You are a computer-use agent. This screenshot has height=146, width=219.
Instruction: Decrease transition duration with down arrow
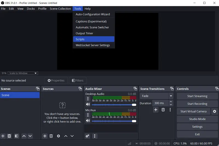click(x=171, y=105)
